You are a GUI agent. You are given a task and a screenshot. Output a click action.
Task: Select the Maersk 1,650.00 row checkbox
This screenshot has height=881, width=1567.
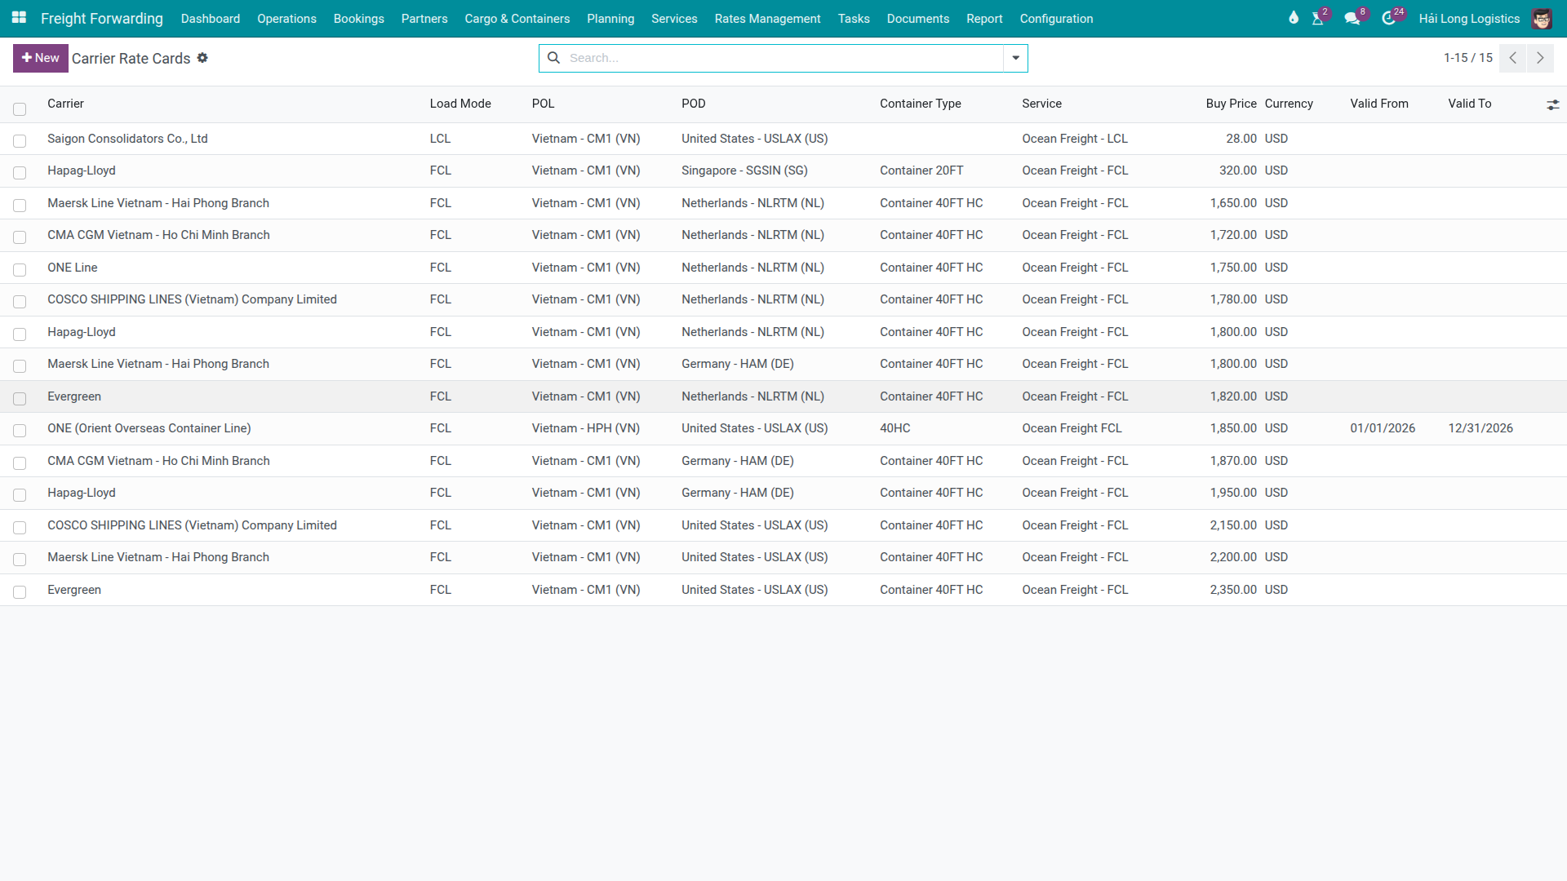coord(20,205)
